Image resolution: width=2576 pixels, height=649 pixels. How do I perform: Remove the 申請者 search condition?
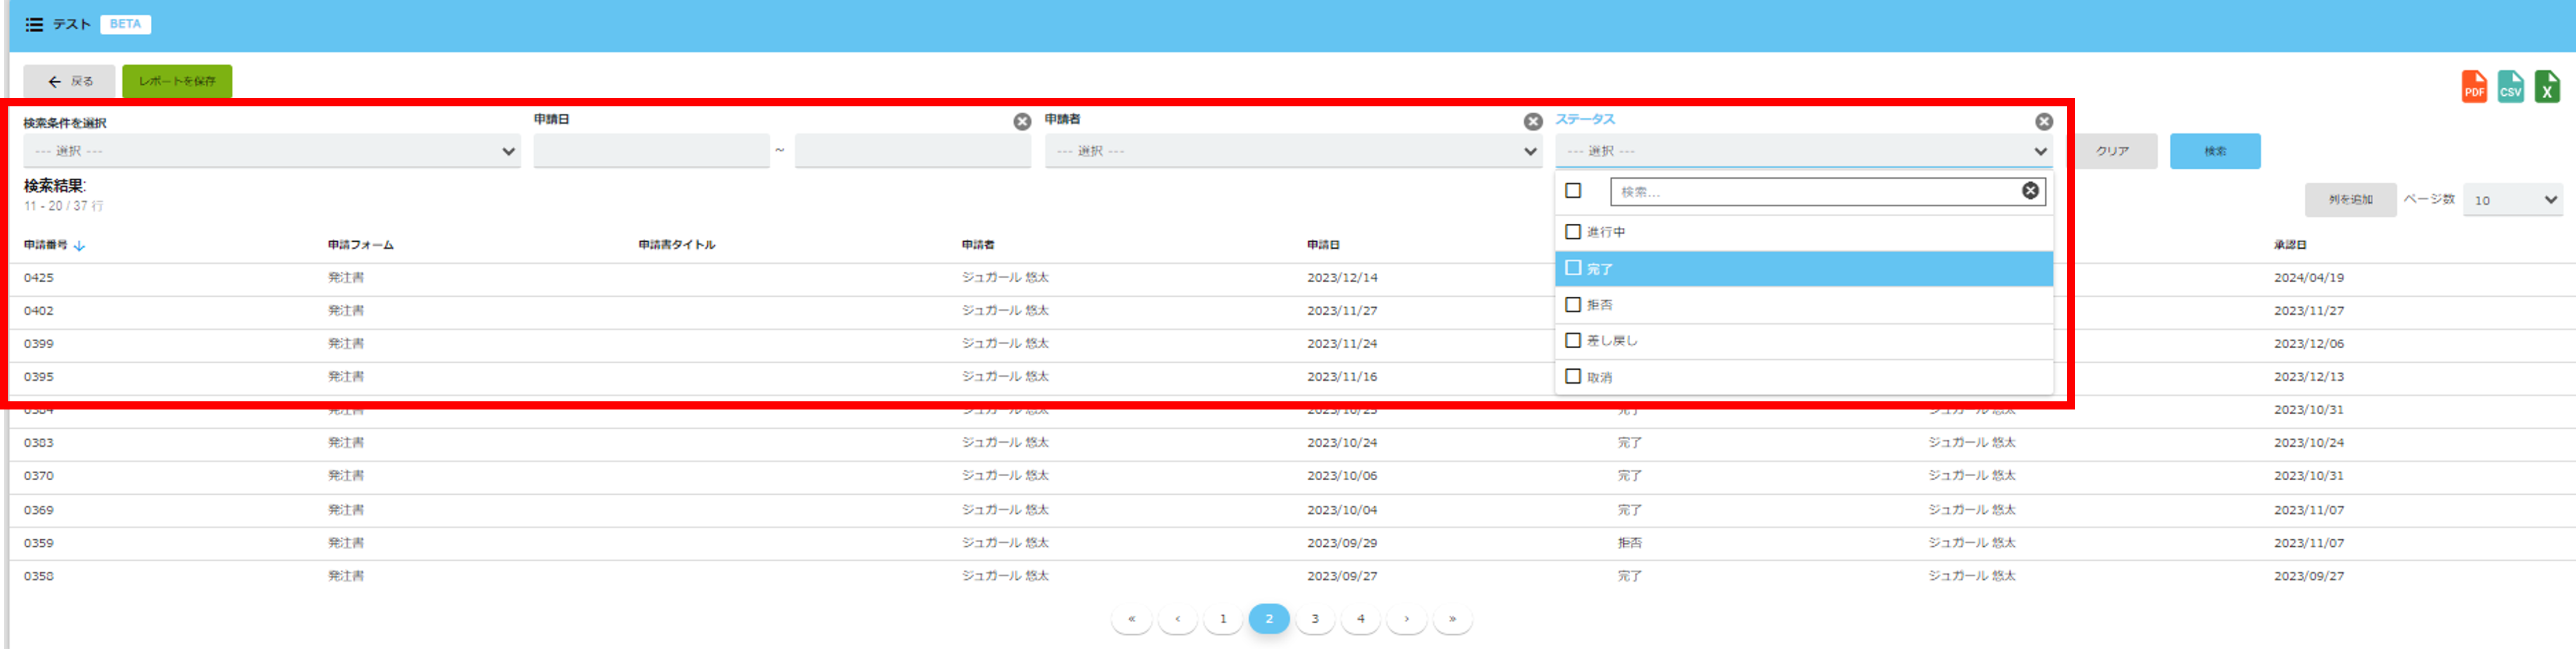[1533, 121]
